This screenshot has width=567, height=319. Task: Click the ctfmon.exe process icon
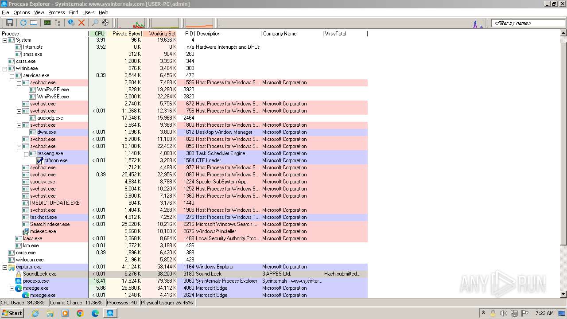pyautogui.click(x=40, y=160)
